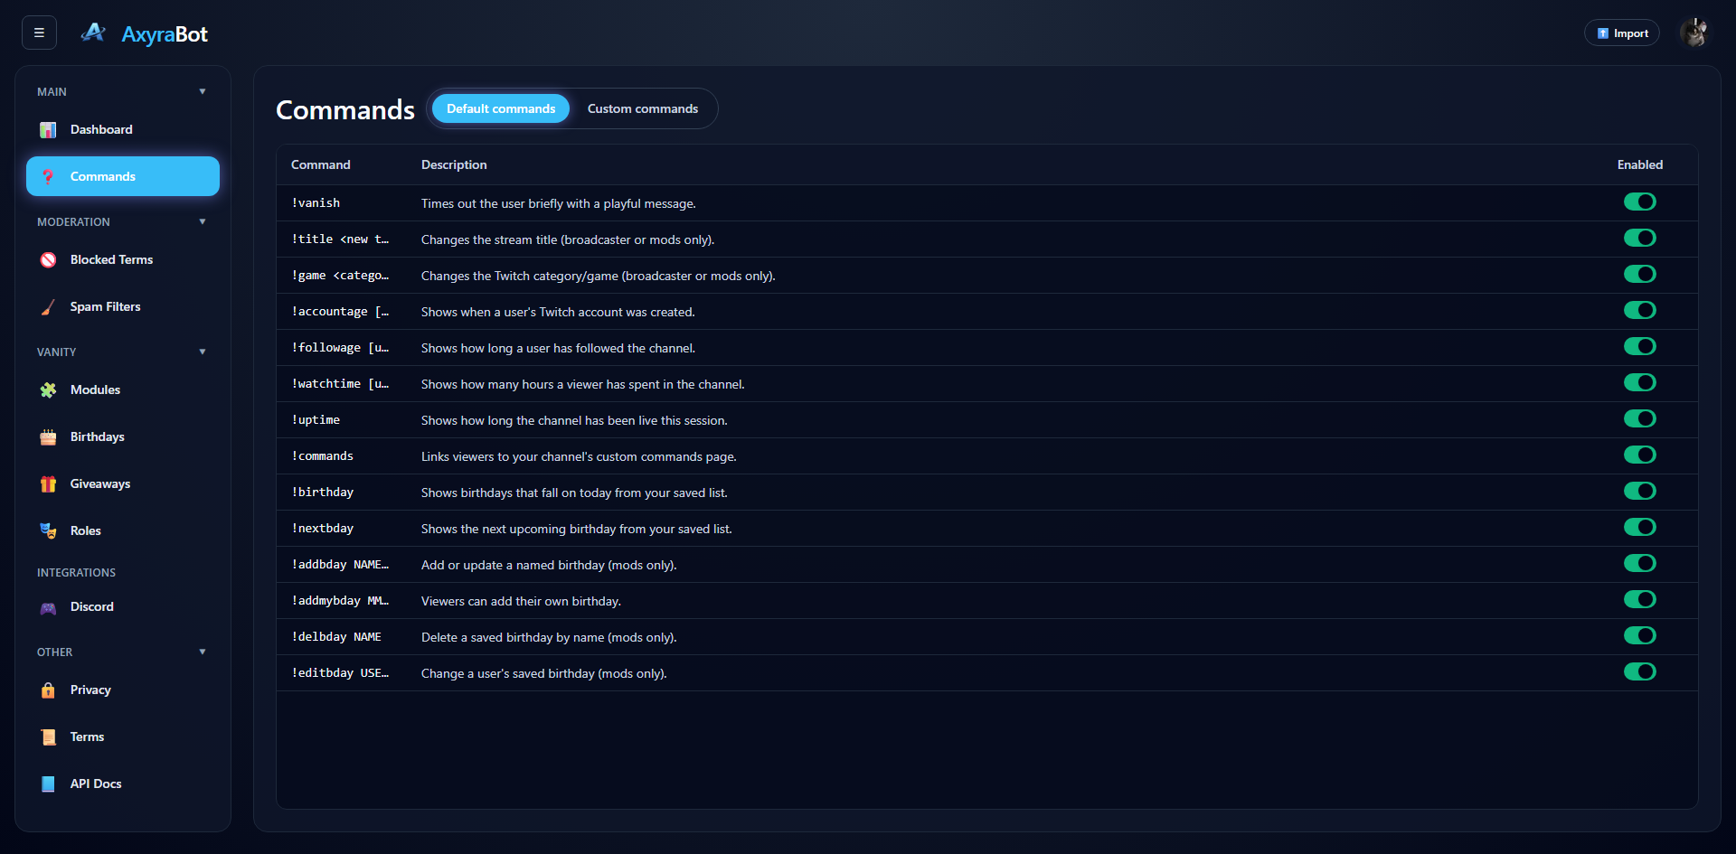Toggle the !commands command switch
The image size is (1736, 854).
[x=1639, y=455]
